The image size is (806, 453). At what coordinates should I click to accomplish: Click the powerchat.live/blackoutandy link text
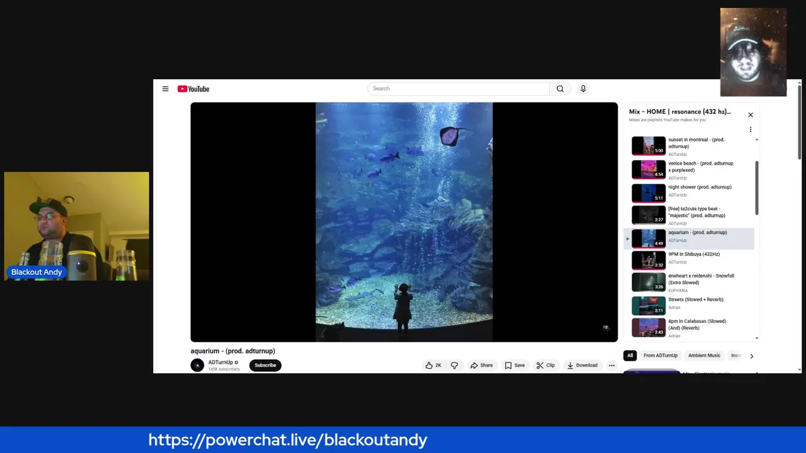[288, 440]
